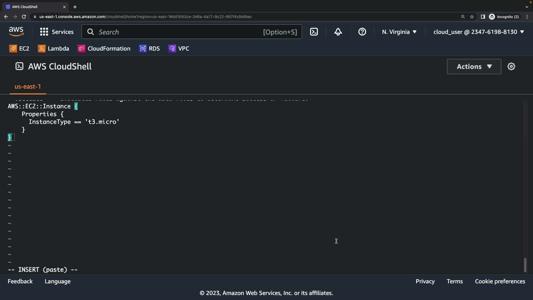The width and height of the screenshot is (533, 300).
Task: Open the VPC shortcut
Action: tap(179, 49)
